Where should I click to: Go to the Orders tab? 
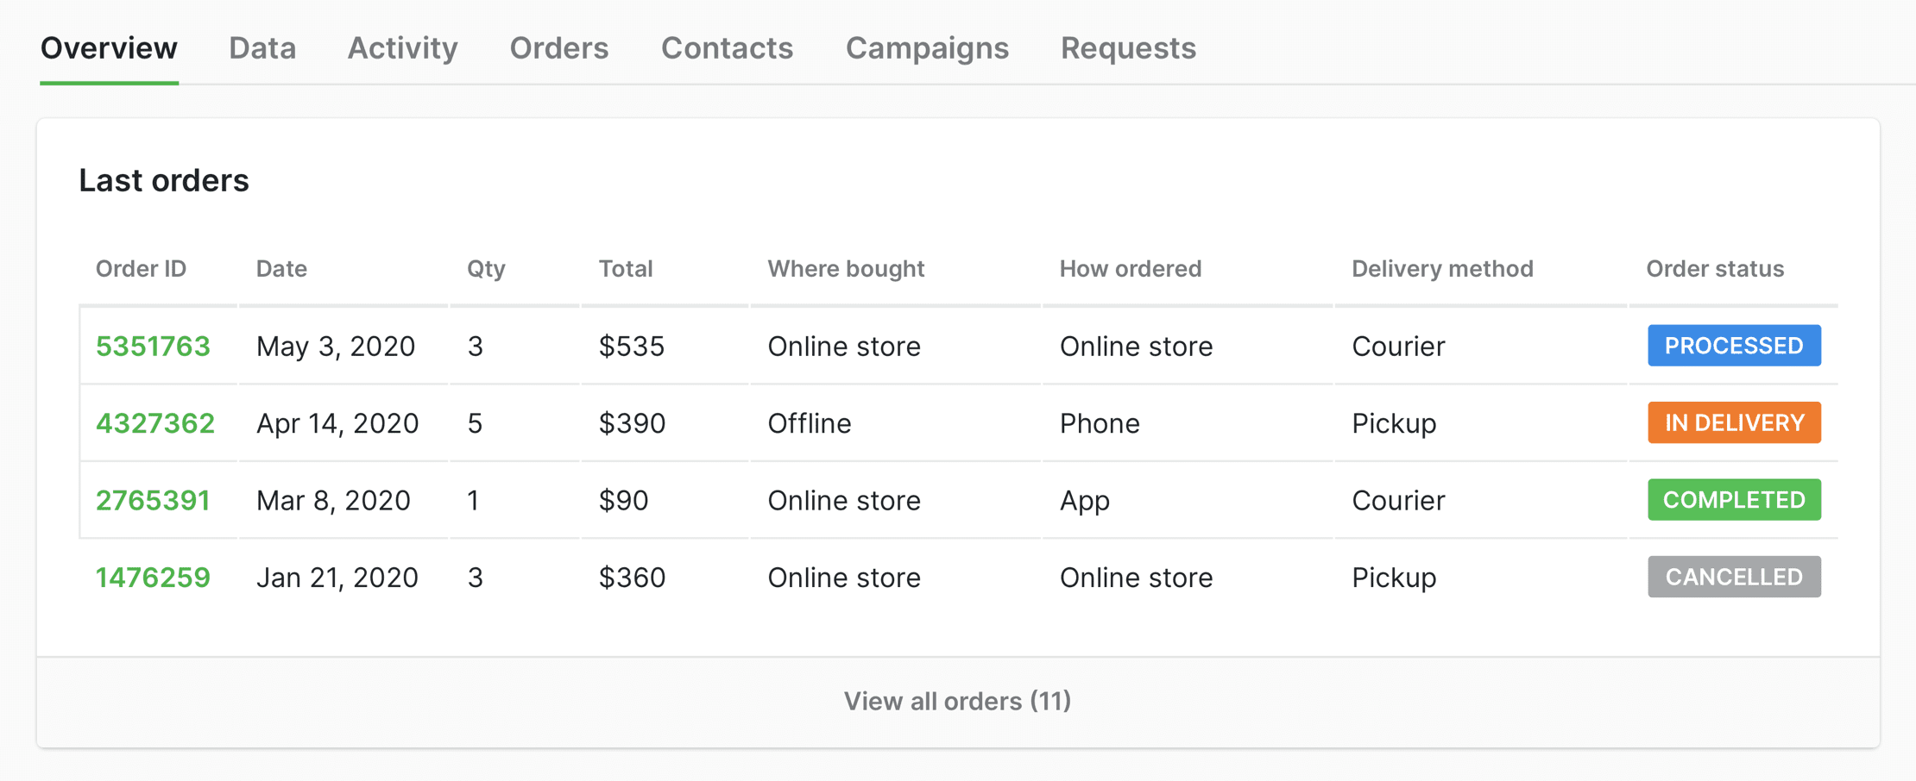(x=558, y=48)
